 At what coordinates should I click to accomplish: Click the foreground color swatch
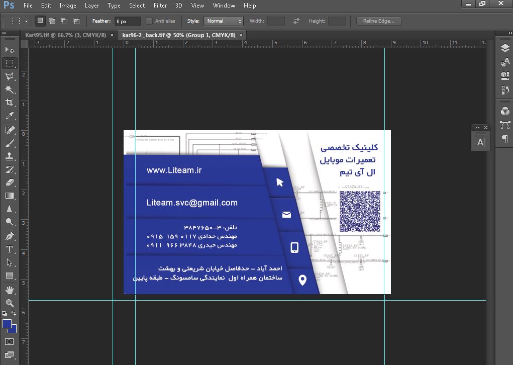[x=7, y=324]
